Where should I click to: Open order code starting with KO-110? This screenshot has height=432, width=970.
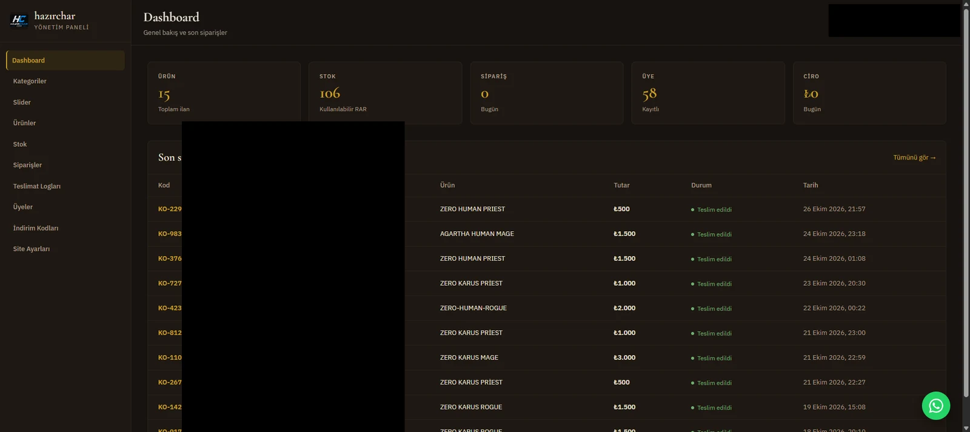click(170, 358)
